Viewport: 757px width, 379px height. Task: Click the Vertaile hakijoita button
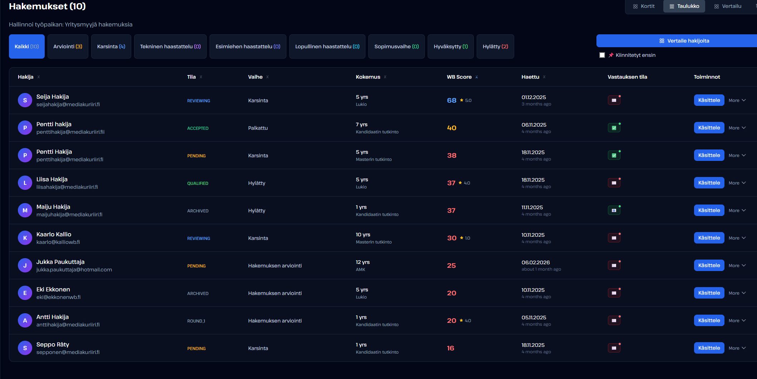point(684,41)
